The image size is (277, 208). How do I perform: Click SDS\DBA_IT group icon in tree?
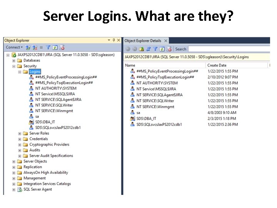pos(31,122)
